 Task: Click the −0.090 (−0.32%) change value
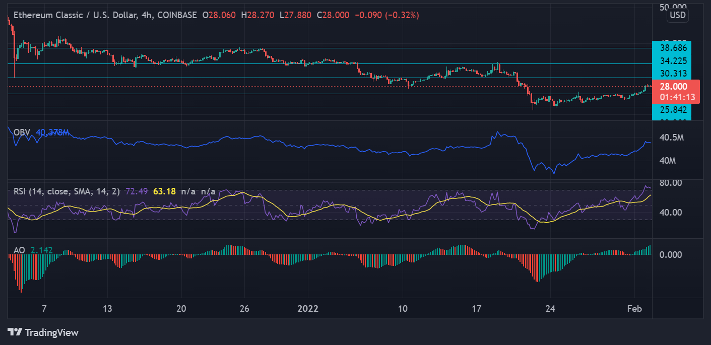click(387, 15)
